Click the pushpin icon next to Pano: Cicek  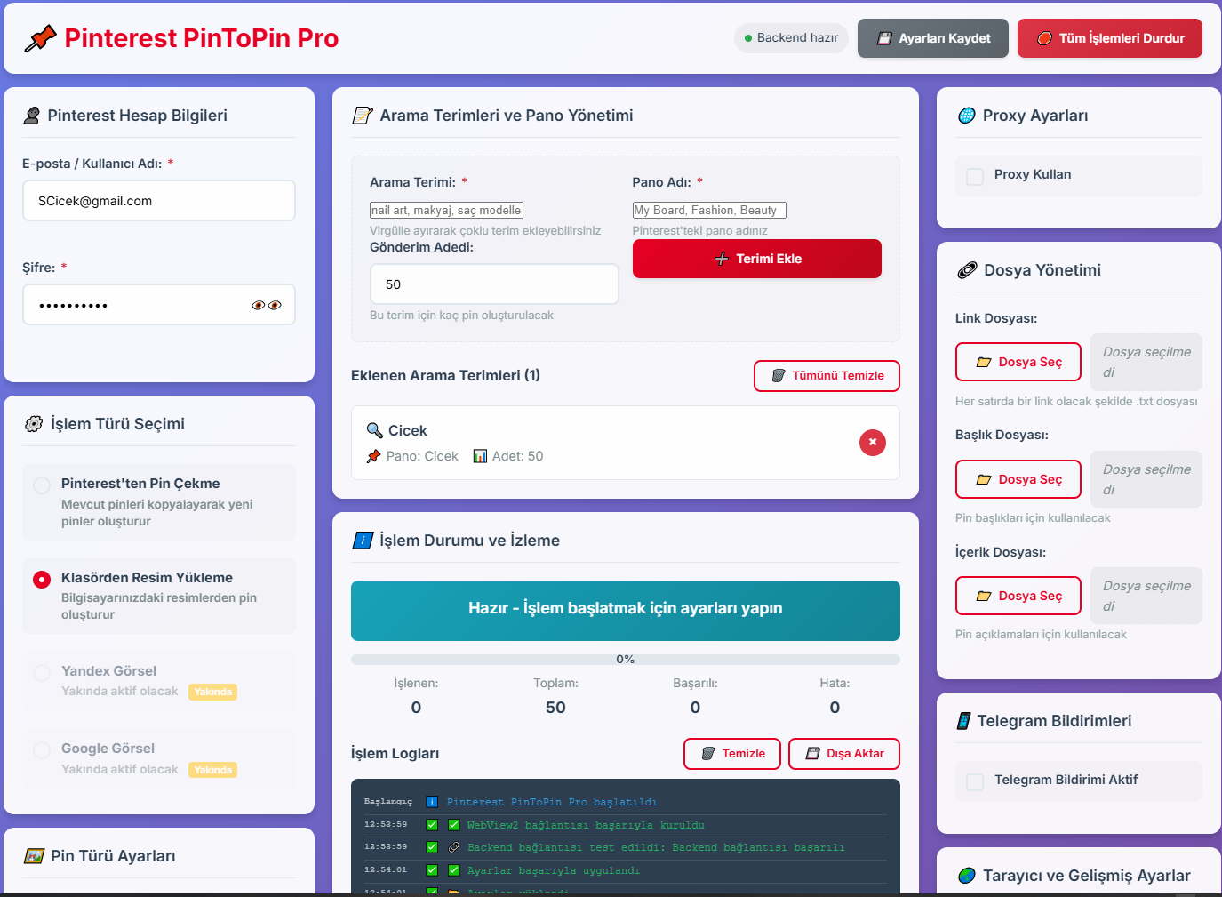point(373,456)
